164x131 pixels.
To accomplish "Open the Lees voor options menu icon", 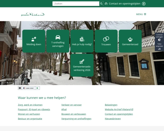I will (x=20, y=88).
